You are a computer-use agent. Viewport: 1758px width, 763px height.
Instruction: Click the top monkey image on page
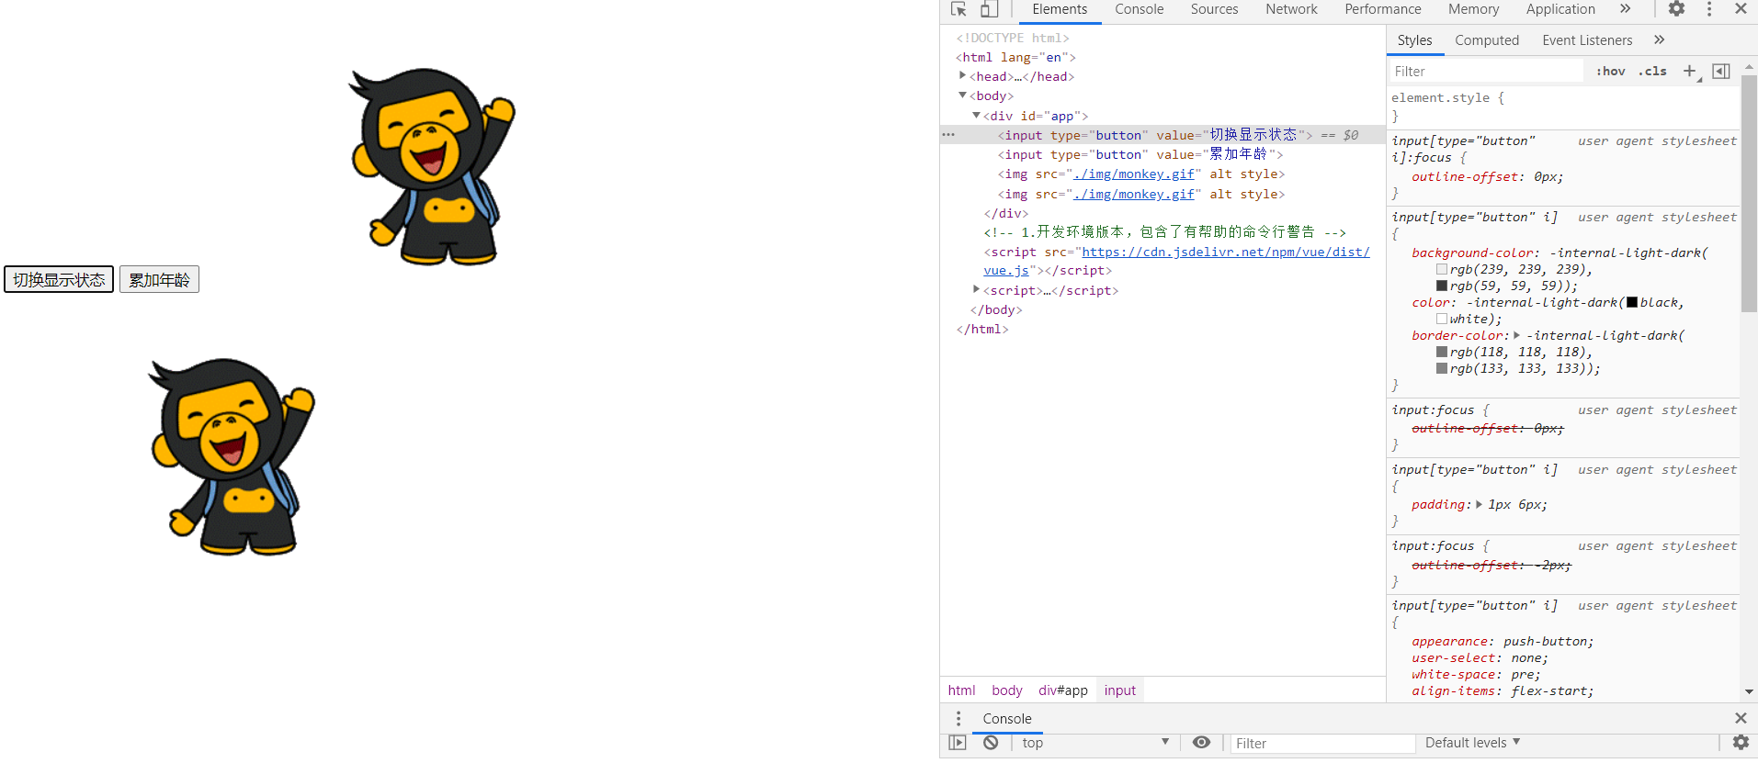[432, 166]
